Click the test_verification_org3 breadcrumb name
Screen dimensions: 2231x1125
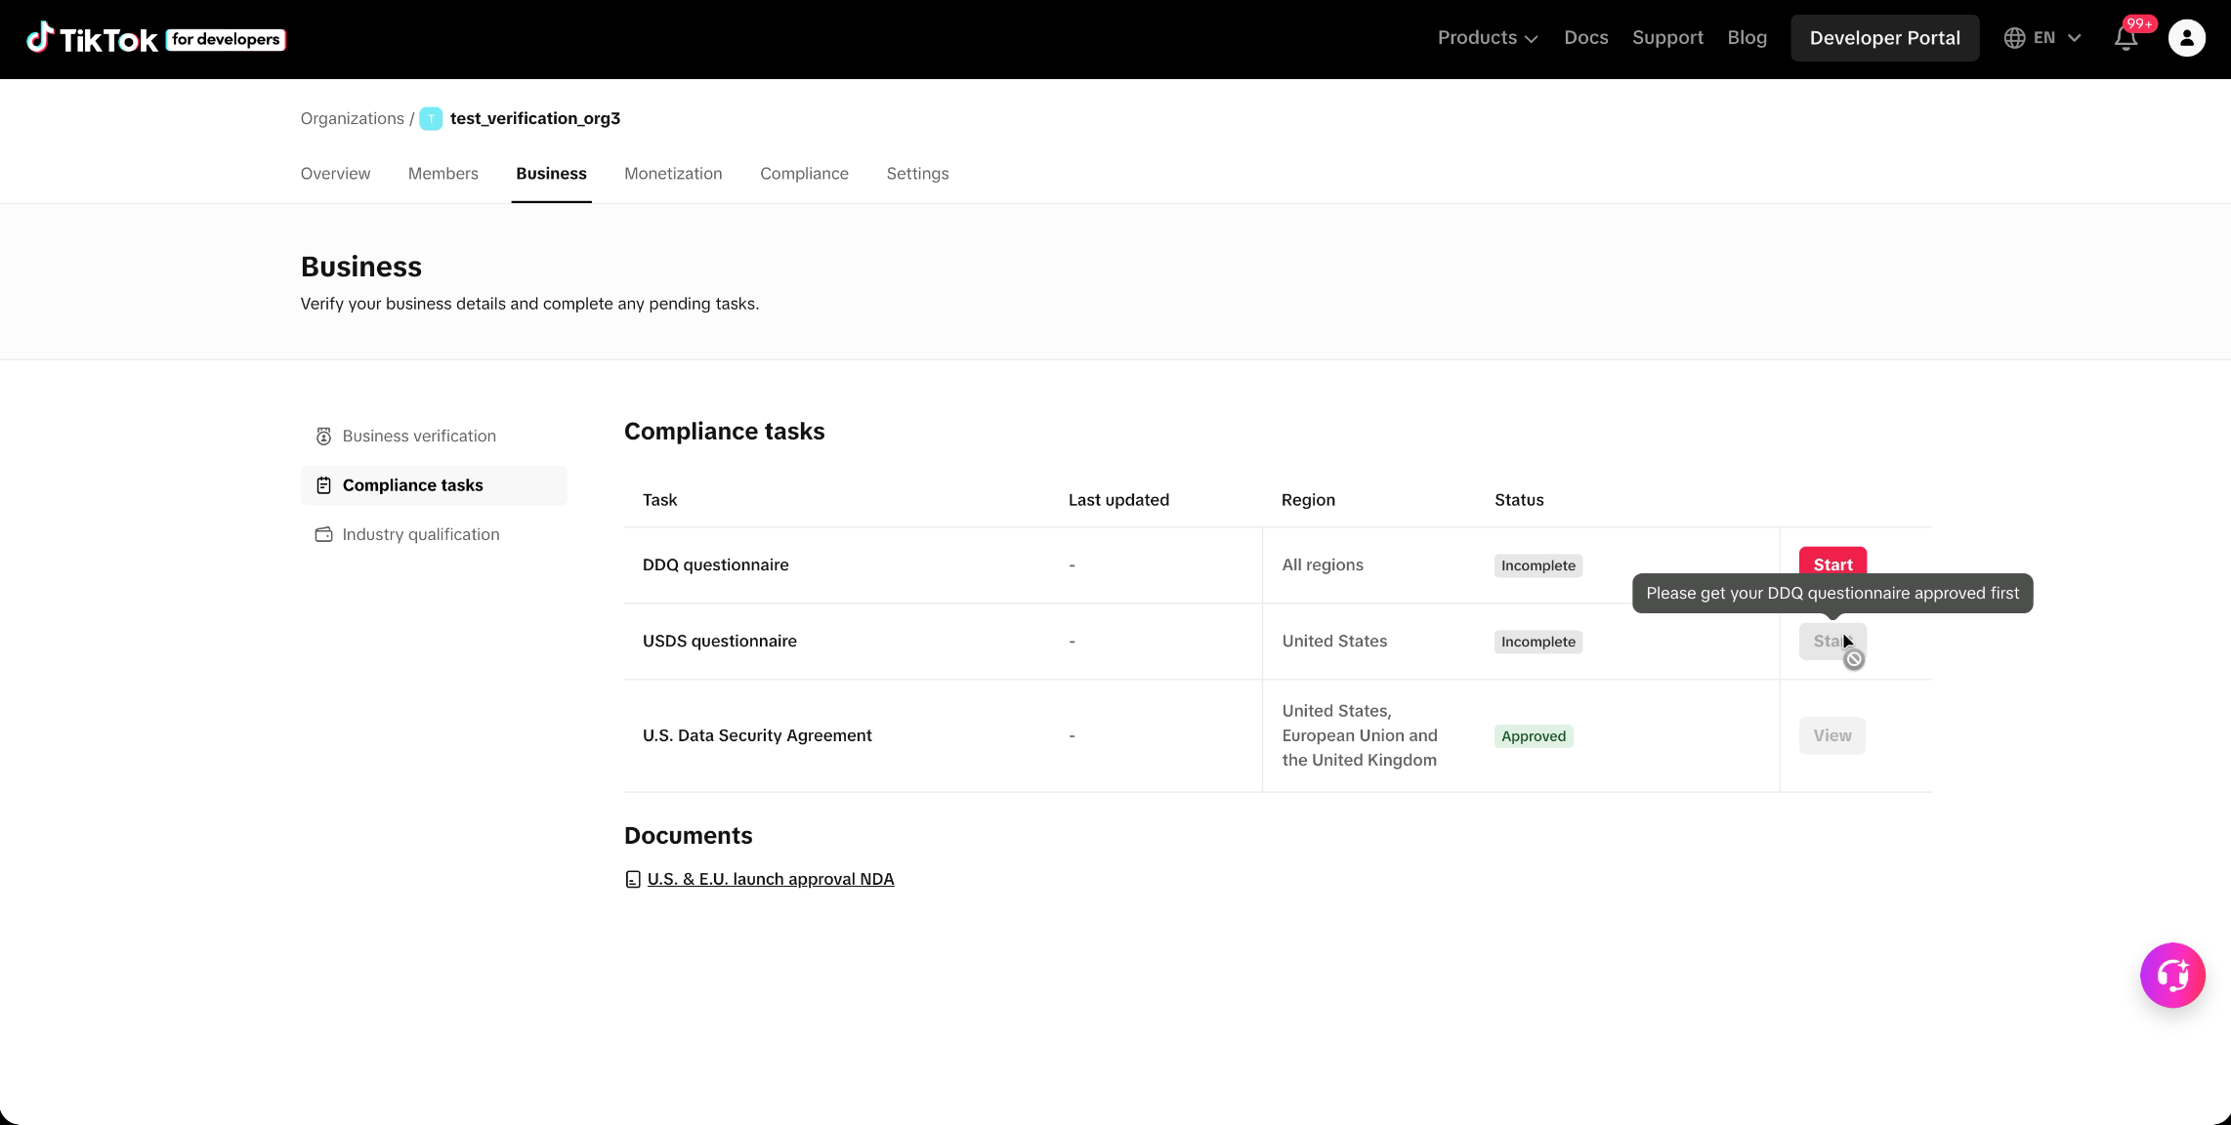[x=535, y=118]
